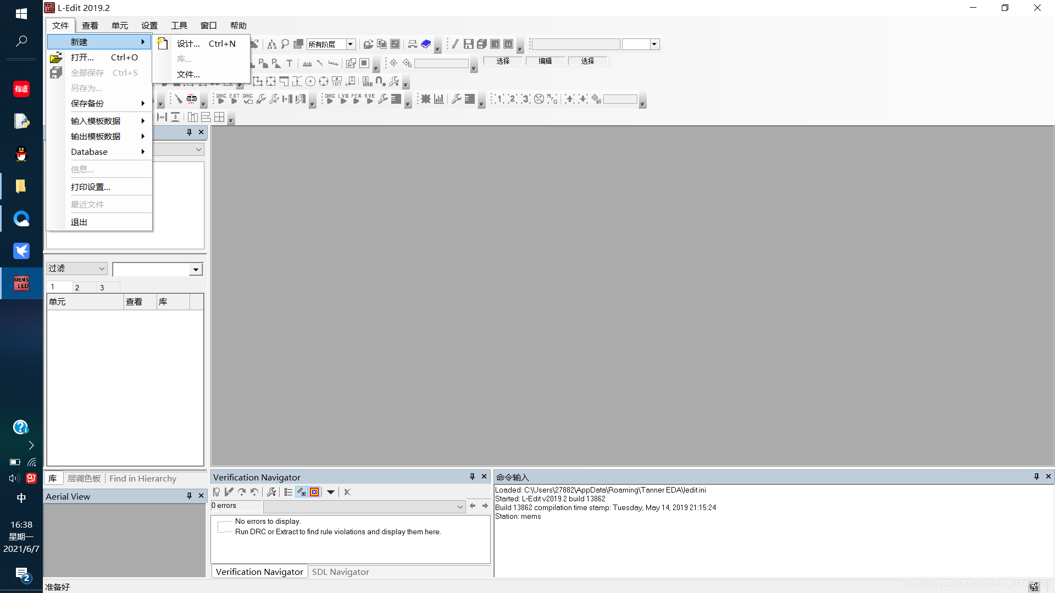Open the 所有阶层 layer dropdown
Screen dimensions: 1055x593
coord(350,44)
